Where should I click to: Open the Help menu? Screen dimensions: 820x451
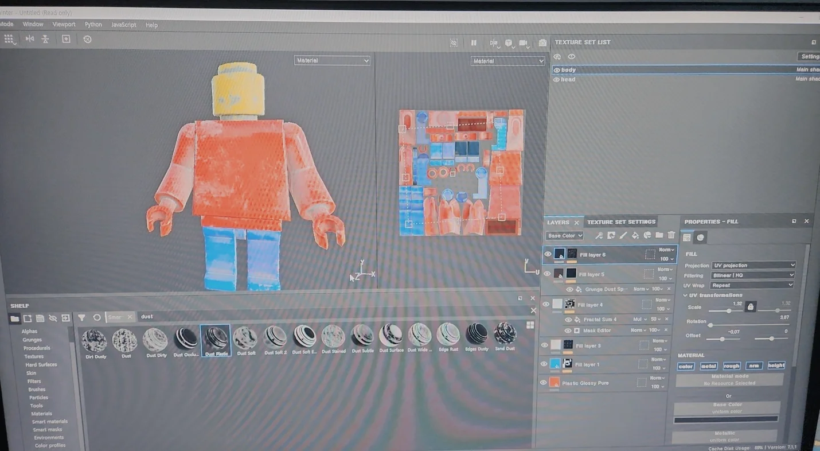point(151,25)
